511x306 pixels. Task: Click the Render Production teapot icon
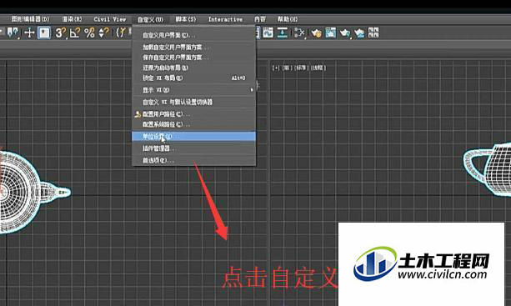point(345,33)
